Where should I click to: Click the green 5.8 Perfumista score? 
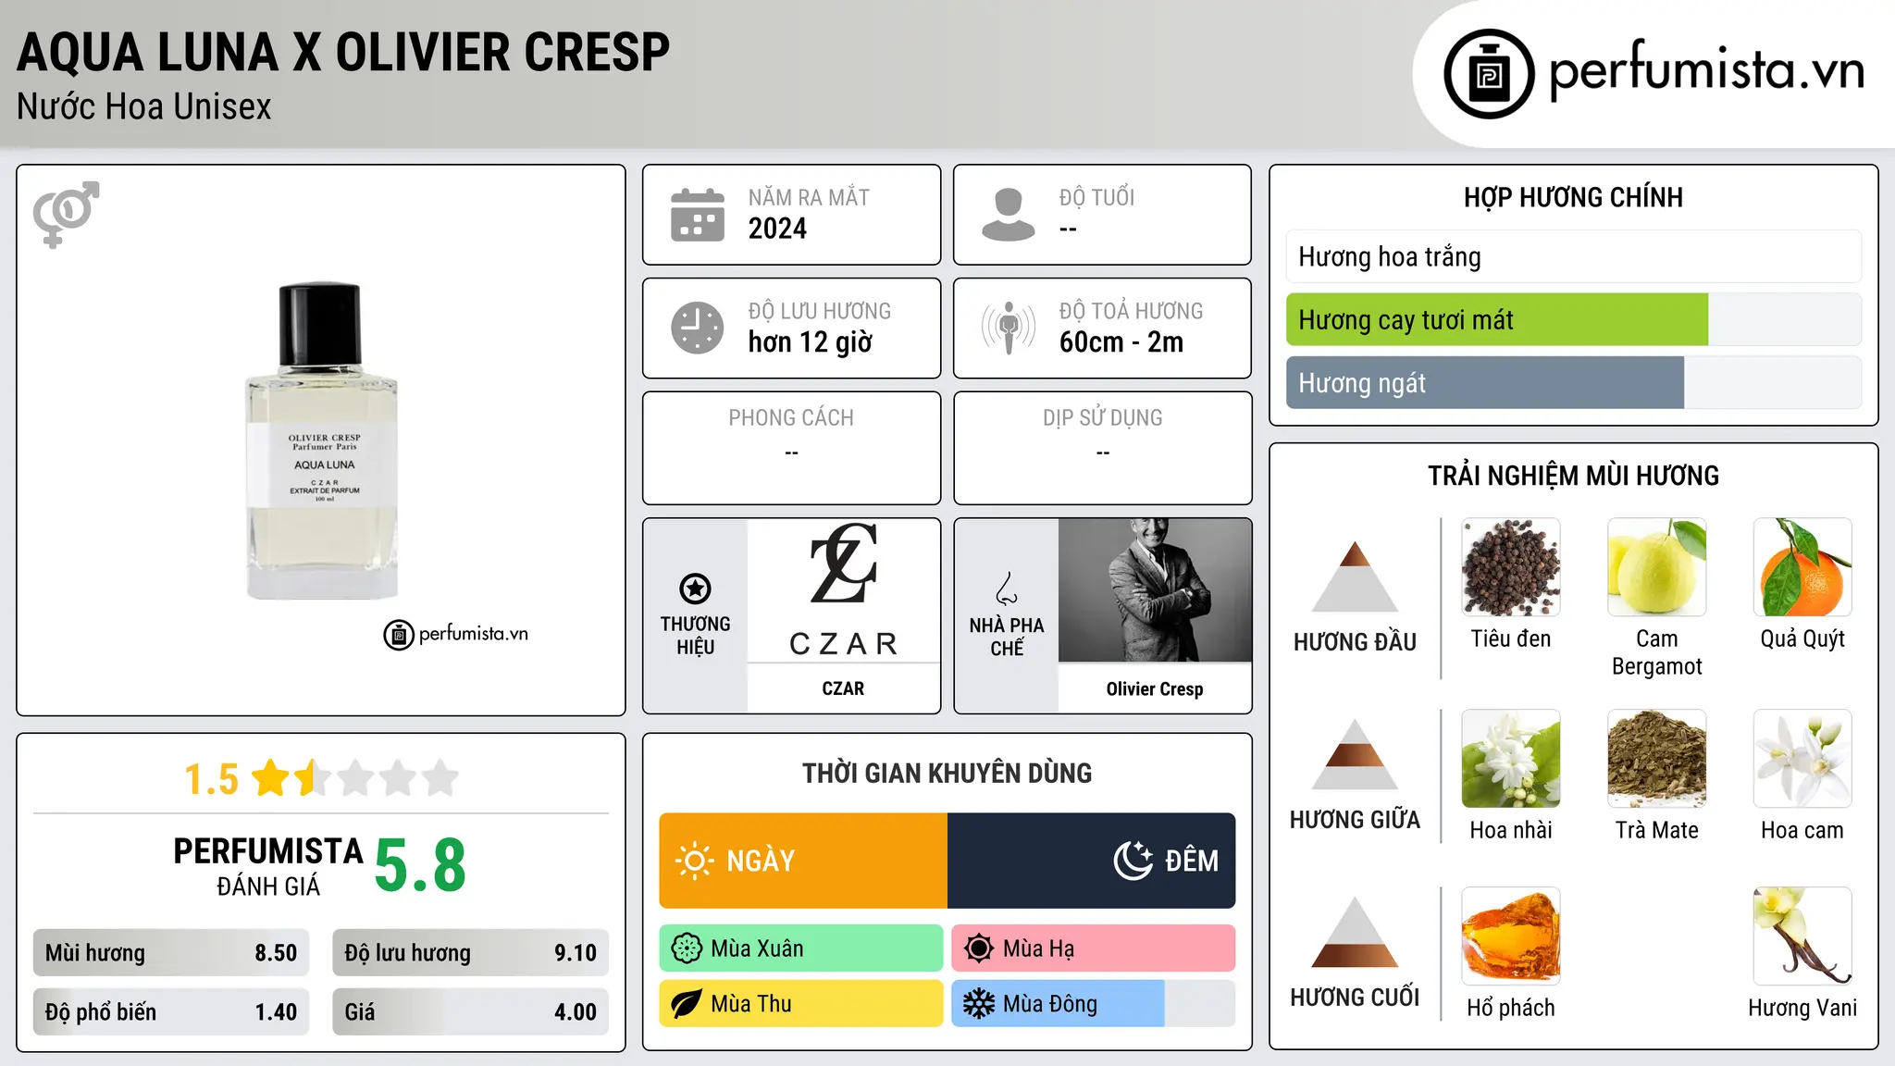pos(420,865)
